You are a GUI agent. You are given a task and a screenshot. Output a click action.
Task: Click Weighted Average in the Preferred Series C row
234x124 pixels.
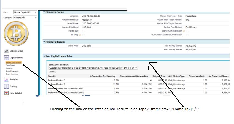(177, 80)
